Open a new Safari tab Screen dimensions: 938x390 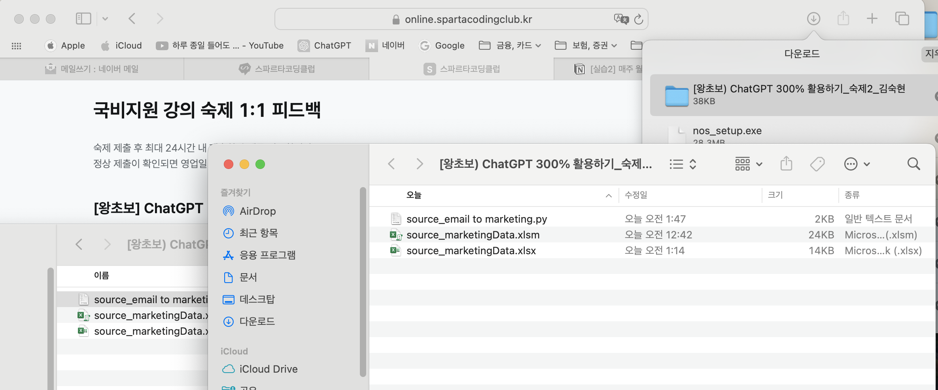tap(872, 19)
